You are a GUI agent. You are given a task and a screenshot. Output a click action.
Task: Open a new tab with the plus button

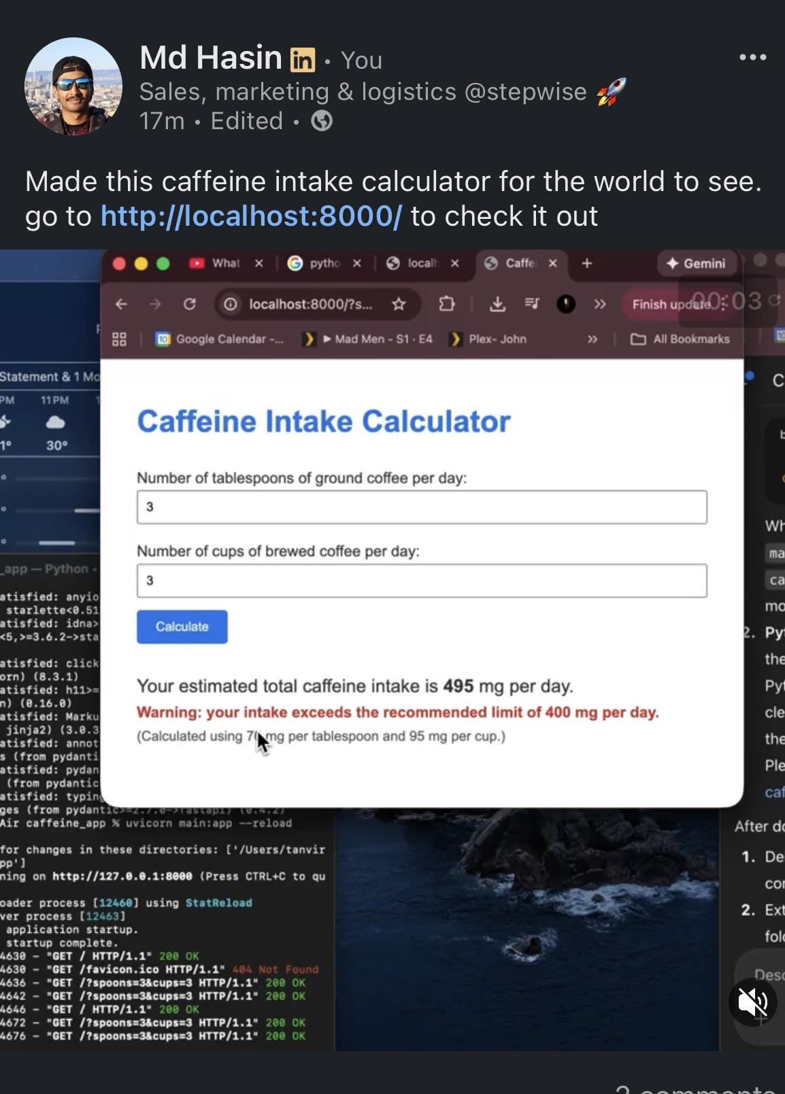point(587,263)
